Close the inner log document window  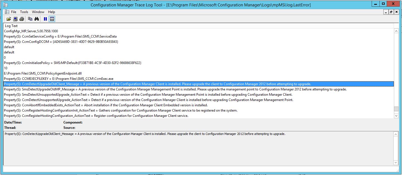pos(396,12)
